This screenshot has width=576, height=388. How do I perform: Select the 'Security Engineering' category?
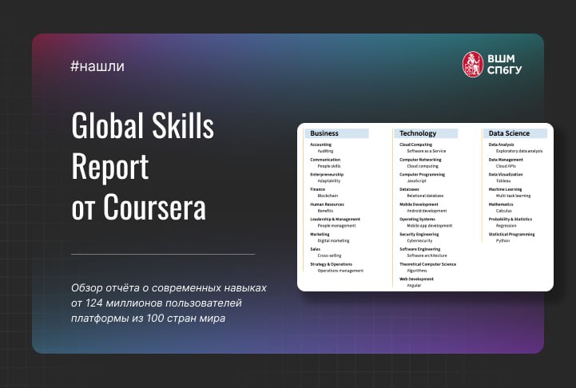pyautogui.click(x=419, y=234)
